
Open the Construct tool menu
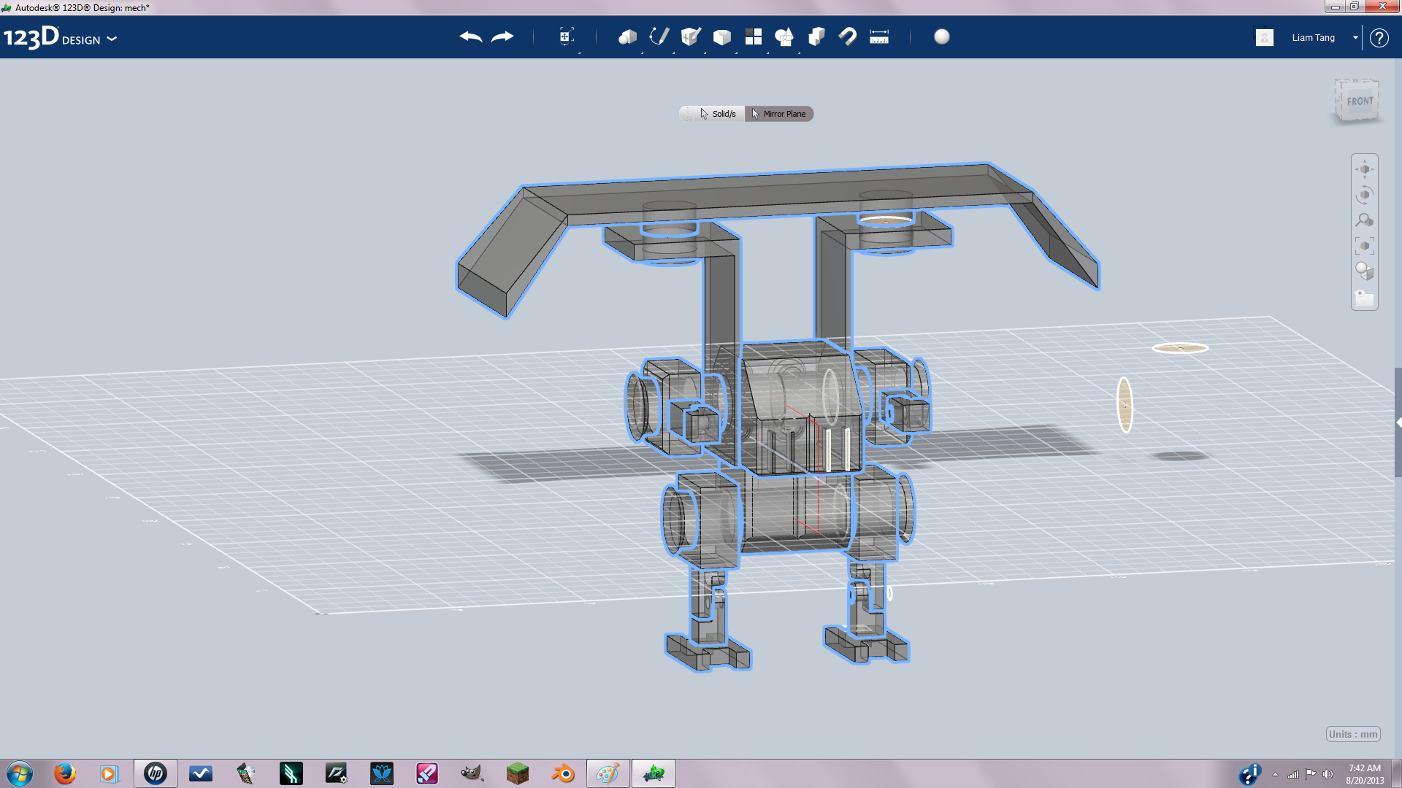(690, 36)
